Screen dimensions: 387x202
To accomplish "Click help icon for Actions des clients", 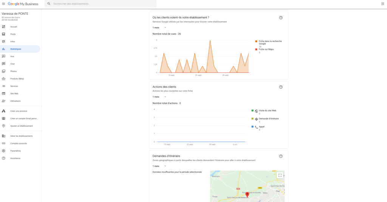I will [281, 87].
